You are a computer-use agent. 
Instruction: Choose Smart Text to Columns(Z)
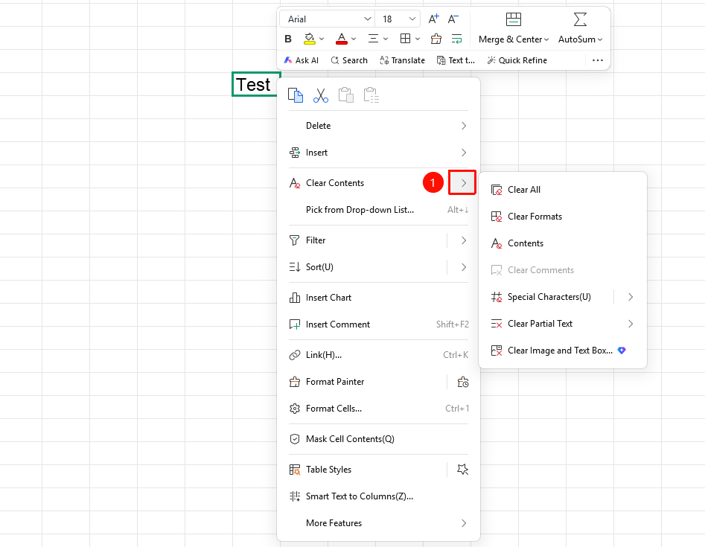pos(379,496)
